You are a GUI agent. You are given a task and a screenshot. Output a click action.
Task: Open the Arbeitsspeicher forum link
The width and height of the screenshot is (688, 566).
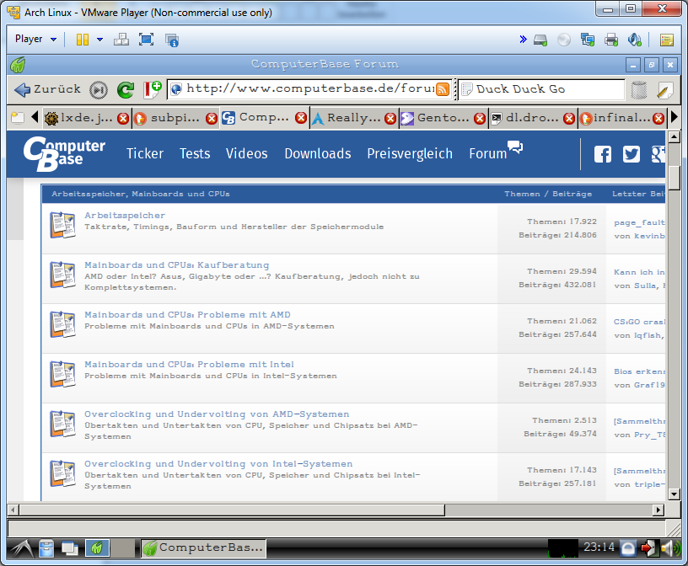click(125, 216)
